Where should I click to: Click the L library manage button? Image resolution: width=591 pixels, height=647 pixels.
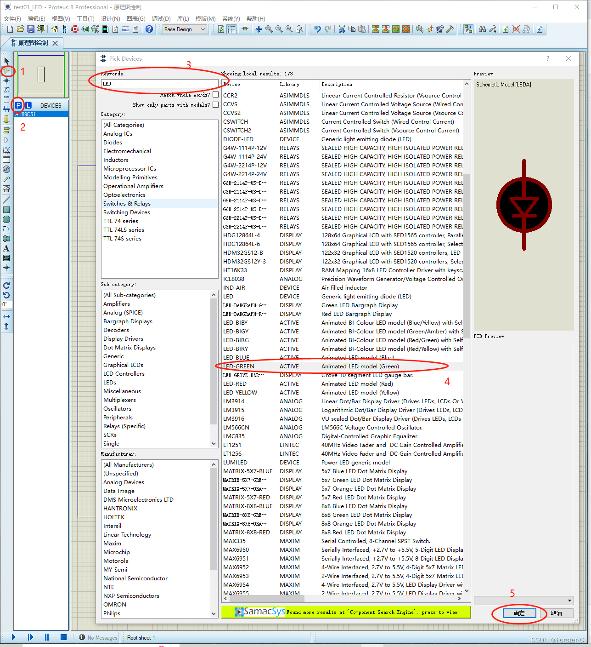point(28,105)
